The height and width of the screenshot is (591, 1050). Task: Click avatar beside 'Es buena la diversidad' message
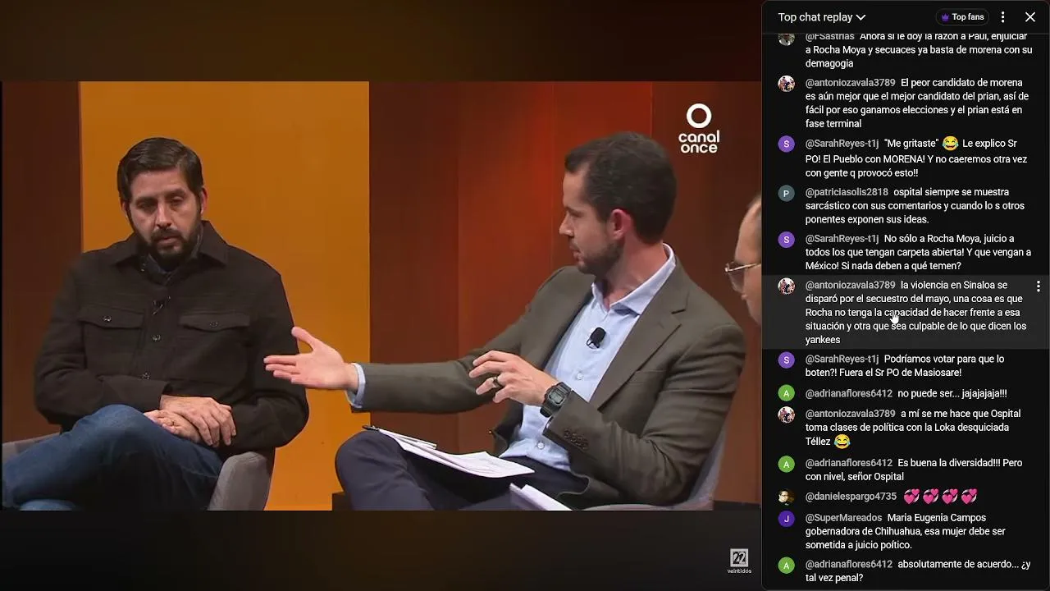(787, 465)
